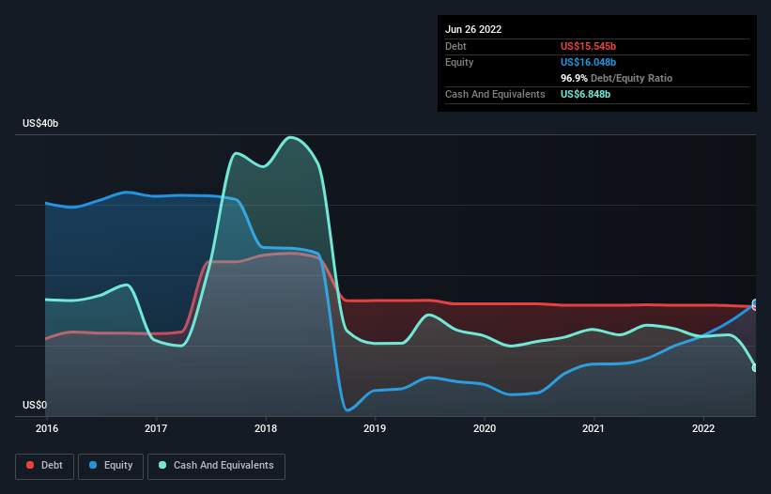Select the 2016 x-axis label
771x494 pixels.
point(47,428)
